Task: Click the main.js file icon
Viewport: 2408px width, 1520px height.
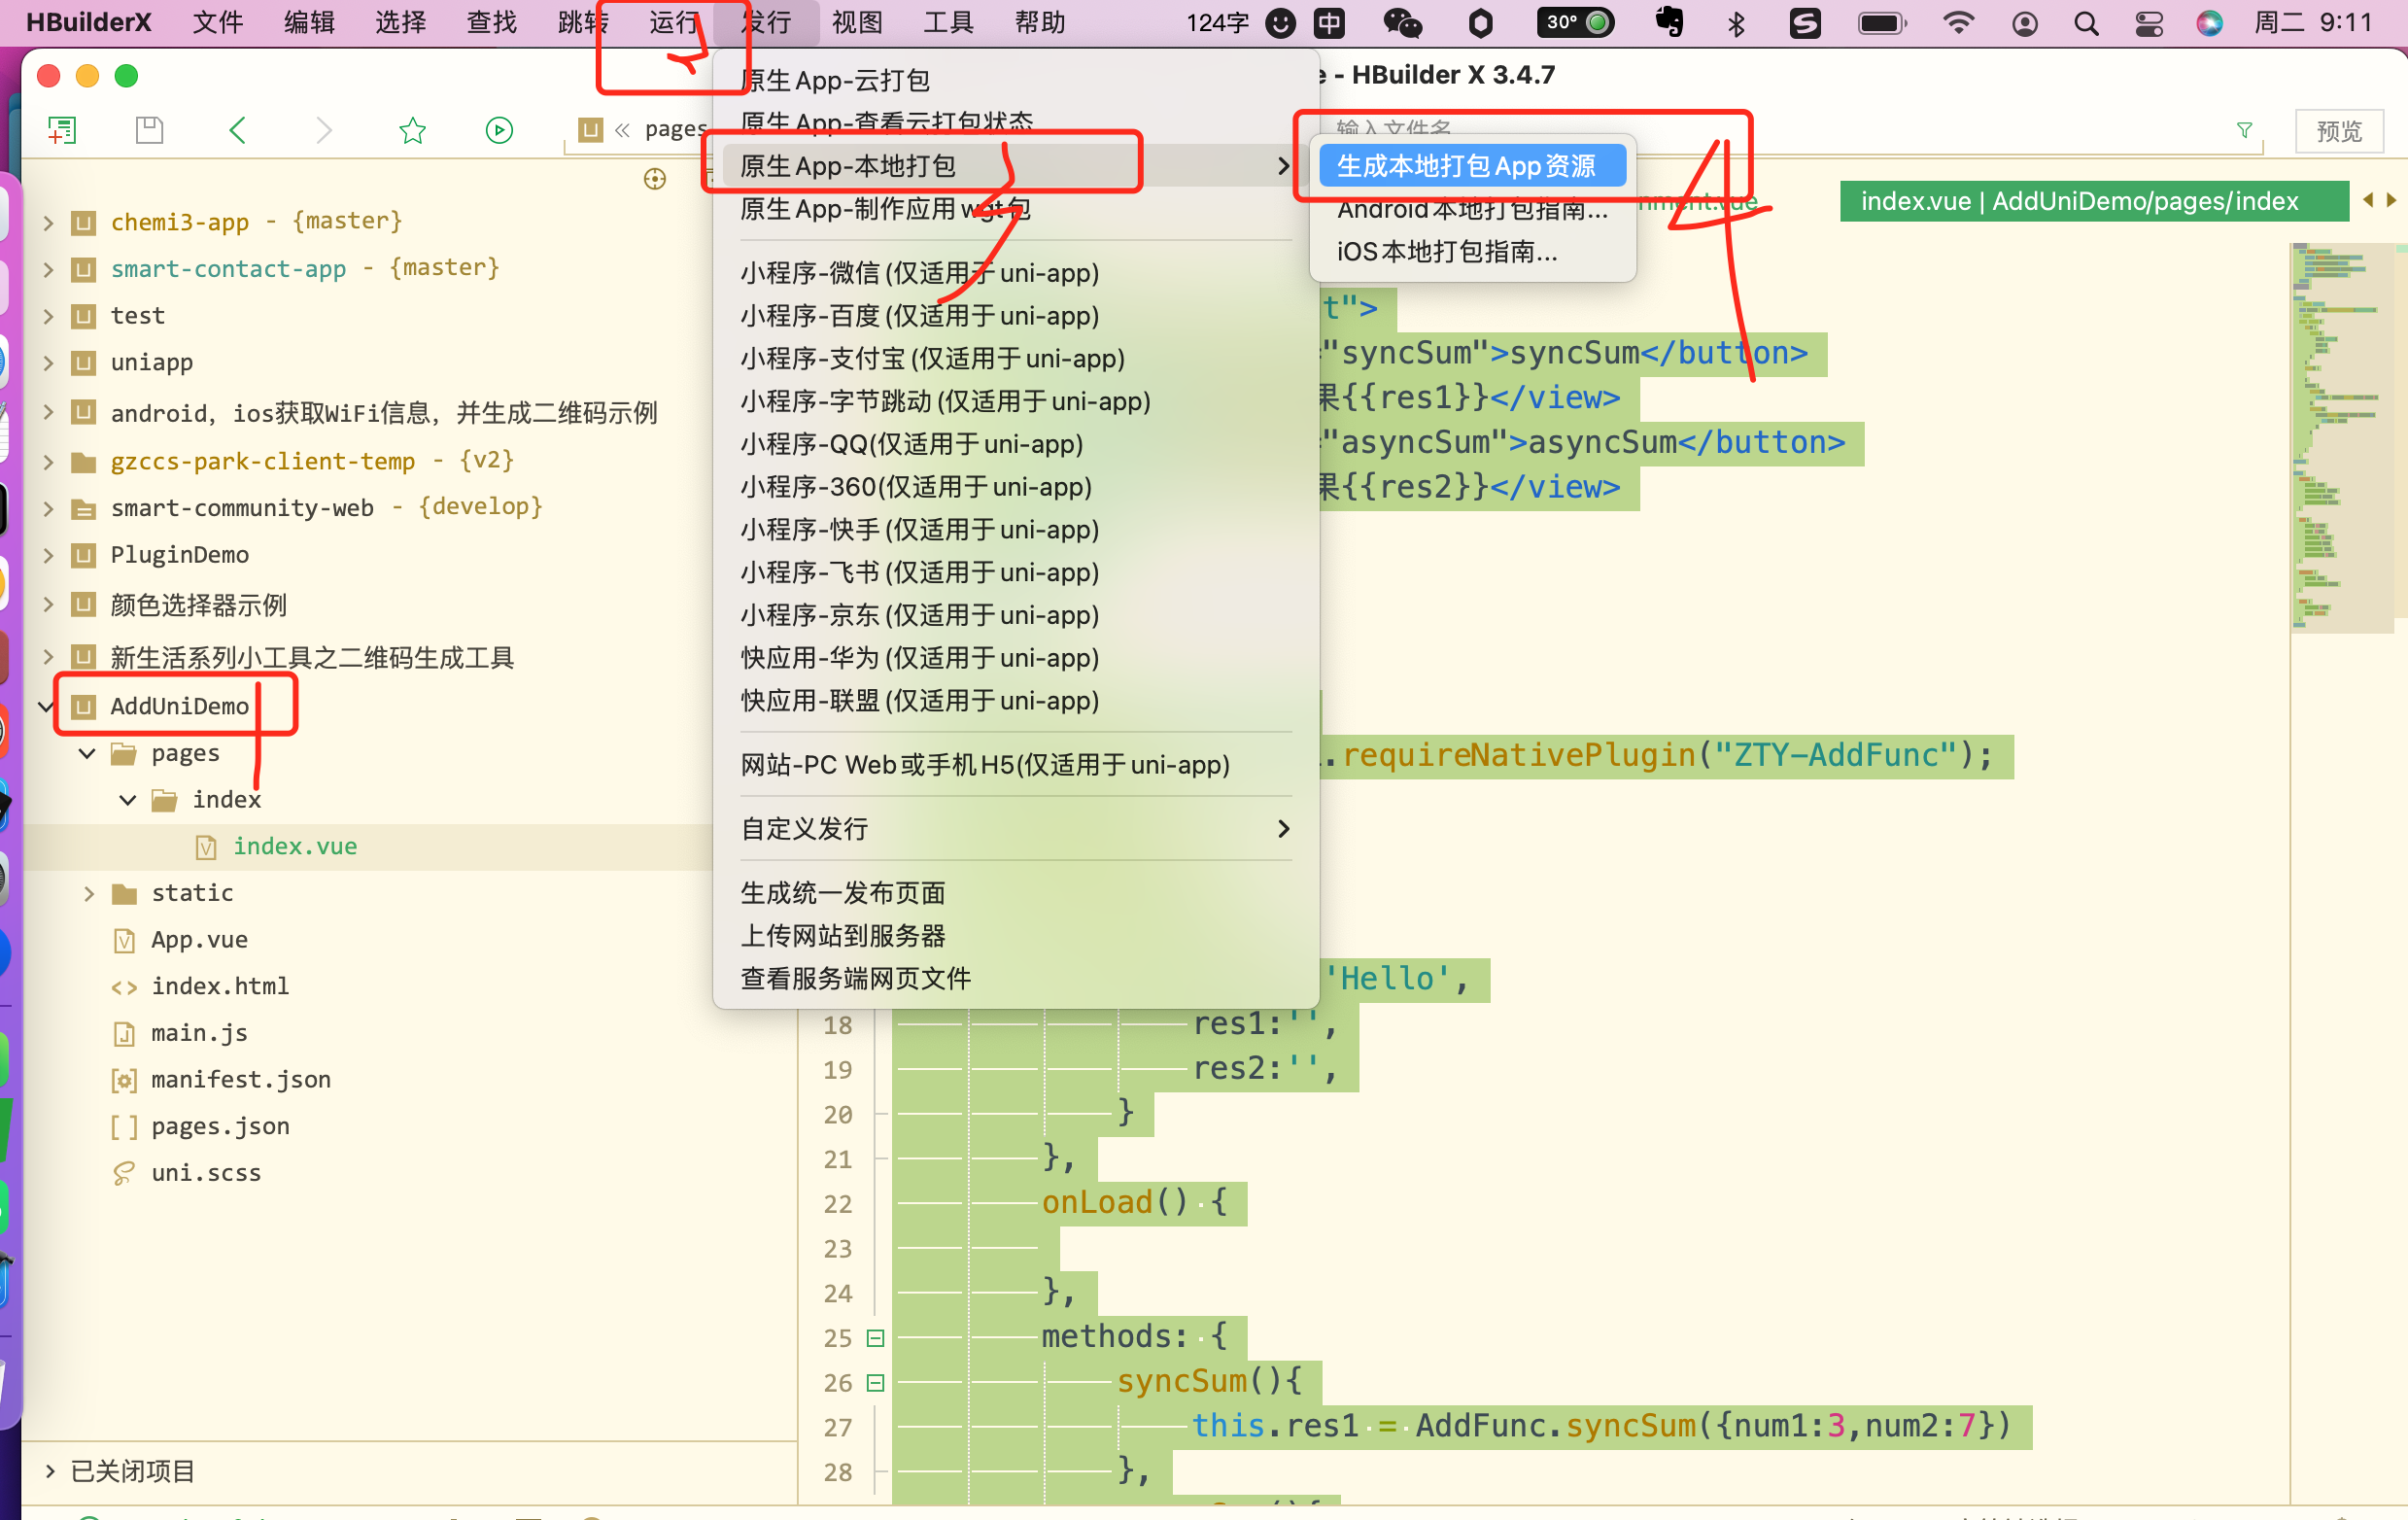Action: 124,1034
